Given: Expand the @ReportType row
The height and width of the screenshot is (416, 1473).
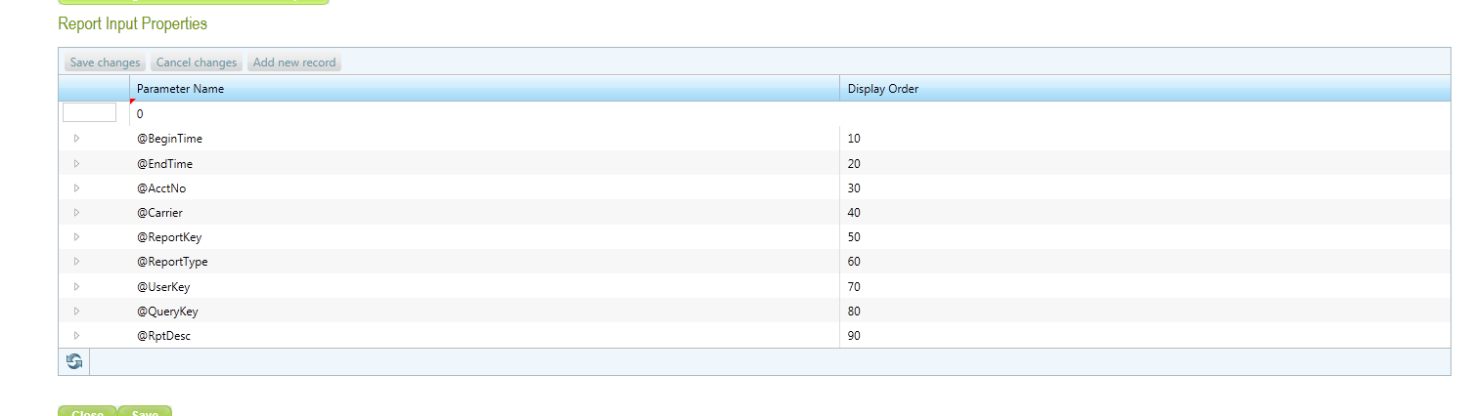Looking at the screenshot, I should pyautogui.click(x=77, y=262).
